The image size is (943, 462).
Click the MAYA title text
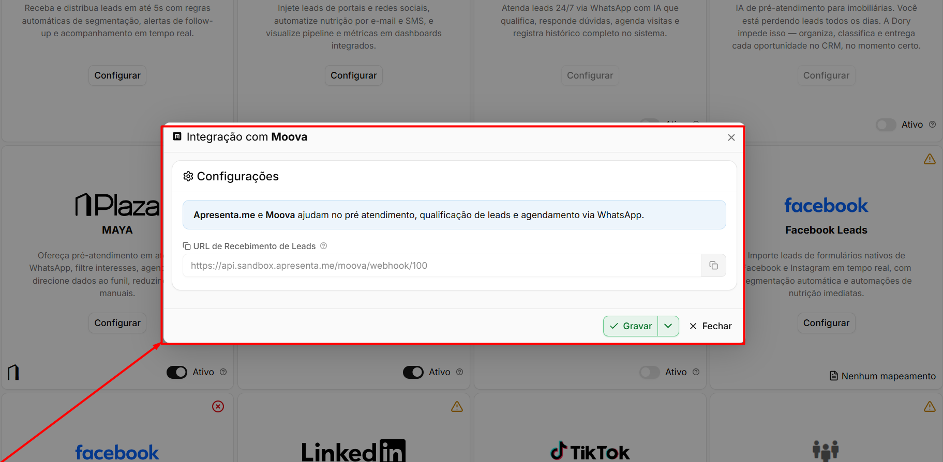pyautogui.click(x=117, y=230)
